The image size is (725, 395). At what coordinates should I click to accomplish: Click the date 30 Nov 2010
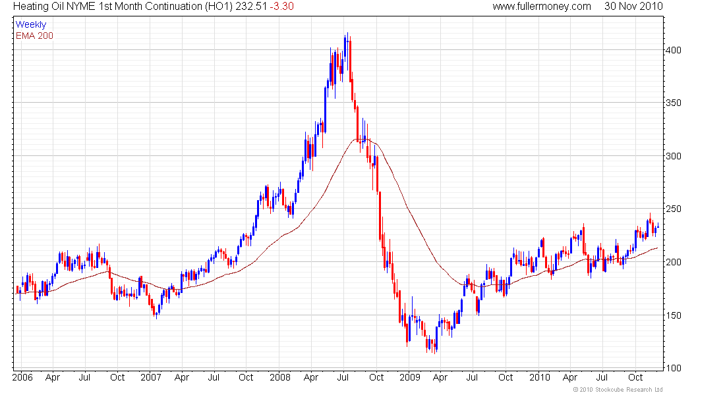click(x=633, y=7)
